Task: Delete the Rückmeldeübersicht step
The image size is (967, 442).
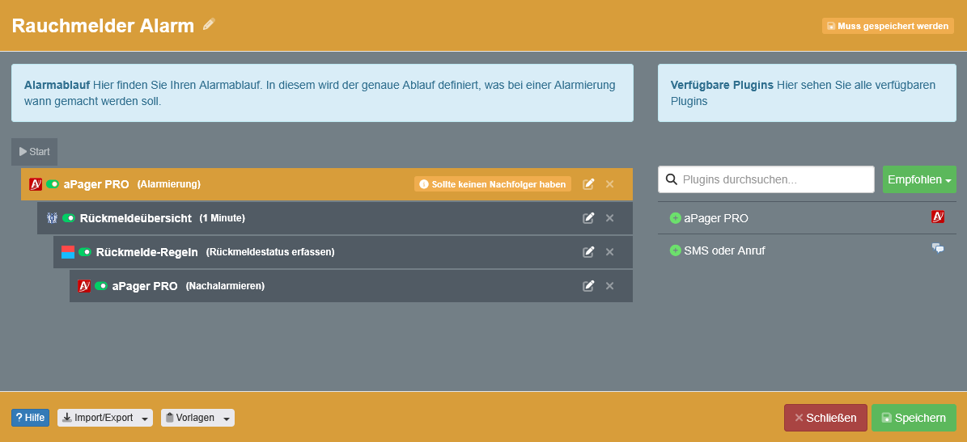Action: (x=609, y=218)
